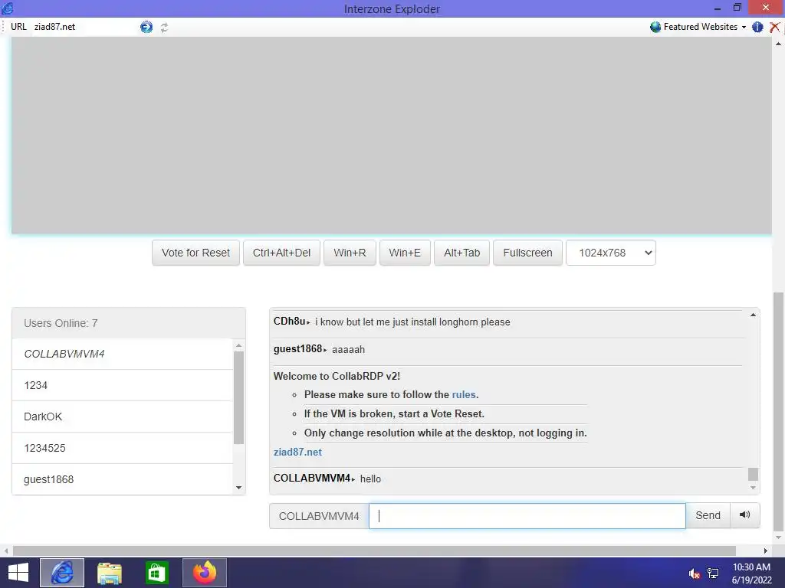Click the Featured Websites globe icon
The image size is (785, 588).
655,27
